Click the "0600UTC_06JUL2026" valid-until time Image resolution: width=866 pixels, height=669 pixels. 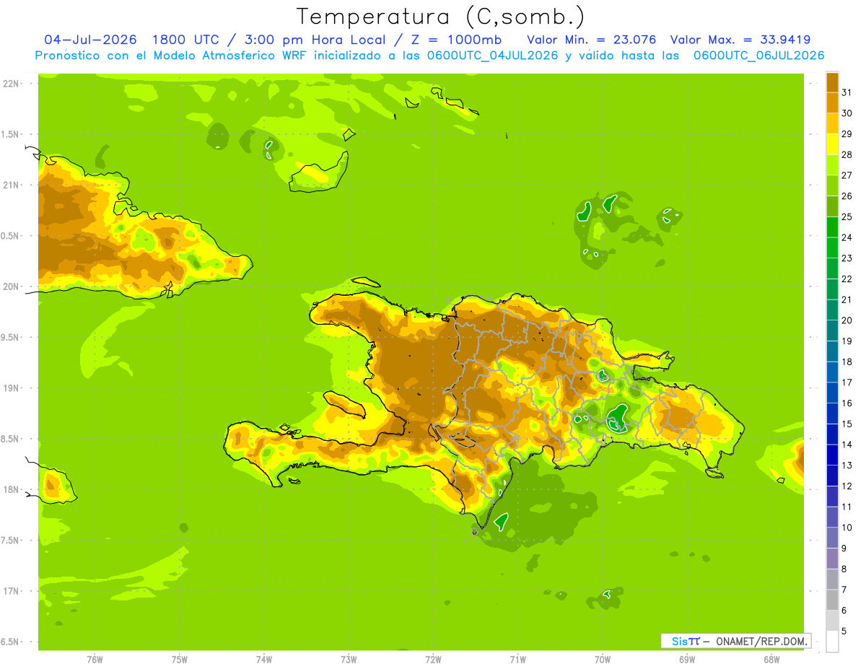pos(758,56)
